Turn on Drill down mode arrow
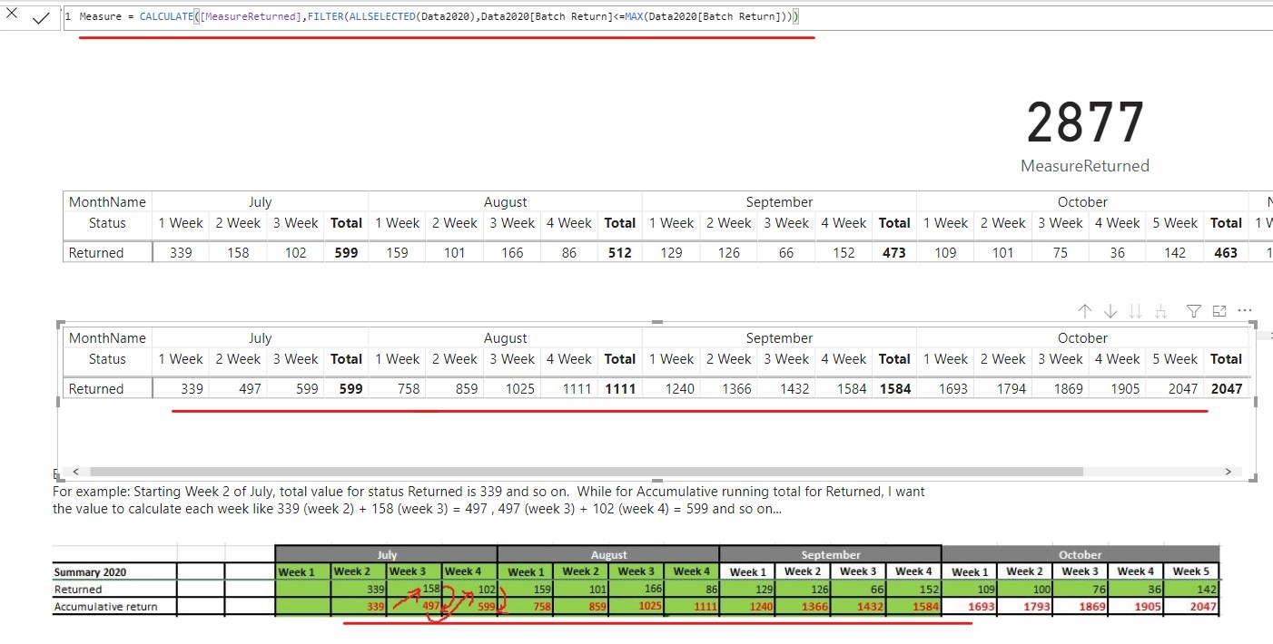 (x=1110, y=311)
